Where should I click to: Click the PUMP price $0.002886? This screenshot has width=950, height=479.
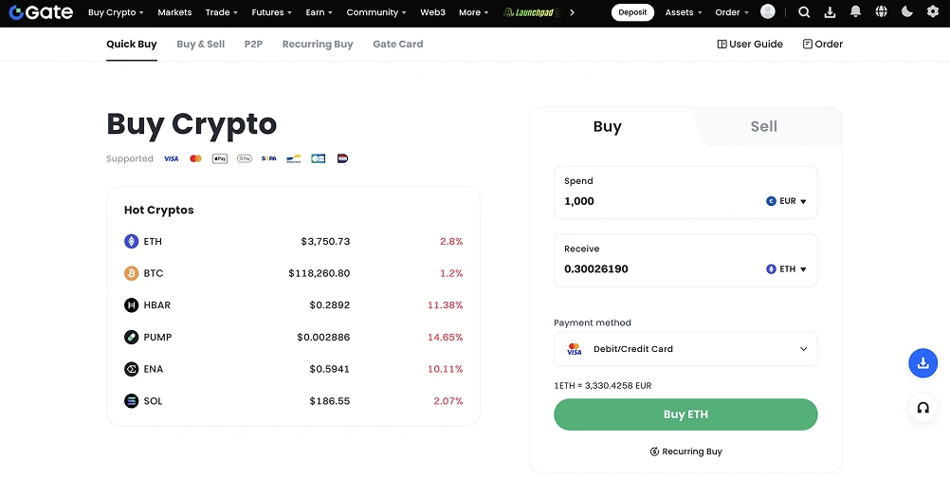[x=323, y=337]
